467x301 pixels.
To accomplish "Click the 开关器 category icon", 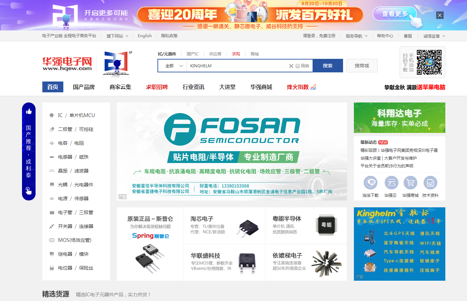I will point(51,226).
